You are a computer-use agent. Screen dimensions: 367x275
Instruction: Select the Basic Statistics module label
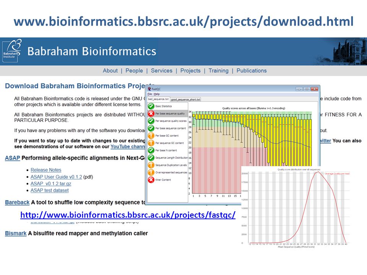click(x=163, y=106)
